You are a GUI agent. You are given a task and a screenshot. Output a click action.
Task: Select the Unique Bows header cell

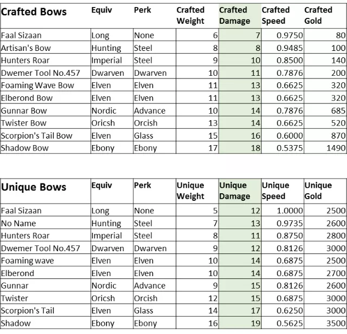pyautogui.click(x=46, y=191)
